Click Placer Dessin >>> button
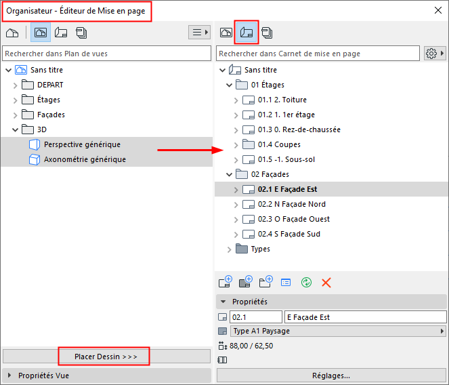 coord(106,357)
